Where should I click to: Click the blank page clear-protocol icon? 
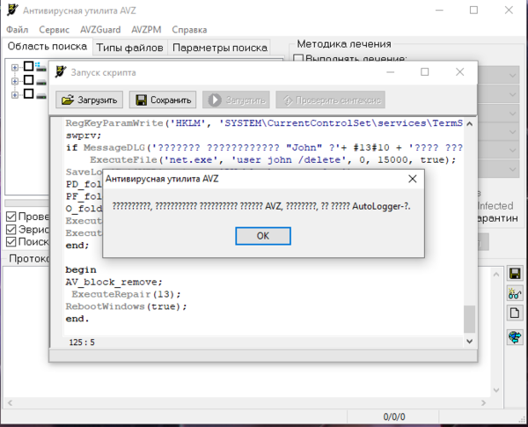[x=515, y=313]
